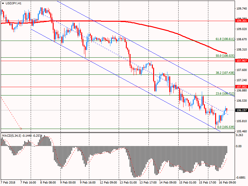
Task: Click the MACD scale value -0.6881
Action: (241, 178)
